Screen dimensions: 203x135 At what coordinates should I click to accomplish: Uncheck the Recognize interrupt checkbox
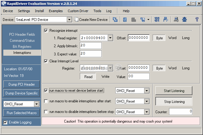tap(46, 31)
